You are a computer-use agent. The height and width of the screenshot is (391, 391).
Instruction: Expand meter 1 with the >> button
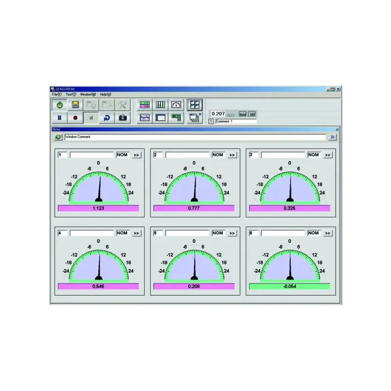(136, 155)
